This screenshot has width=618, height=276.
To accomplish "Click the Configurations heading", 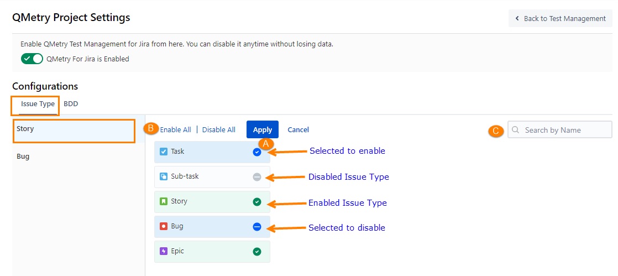I will (45, 86).
